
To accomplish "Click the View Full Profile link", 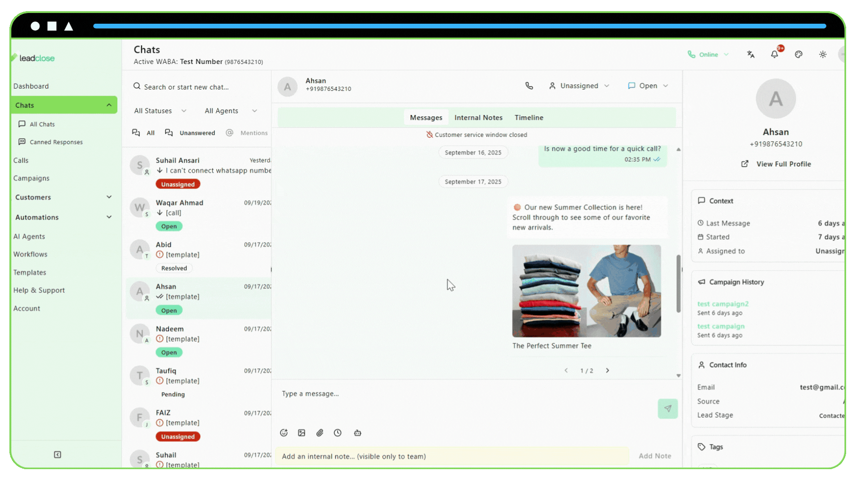I will 783,164.
